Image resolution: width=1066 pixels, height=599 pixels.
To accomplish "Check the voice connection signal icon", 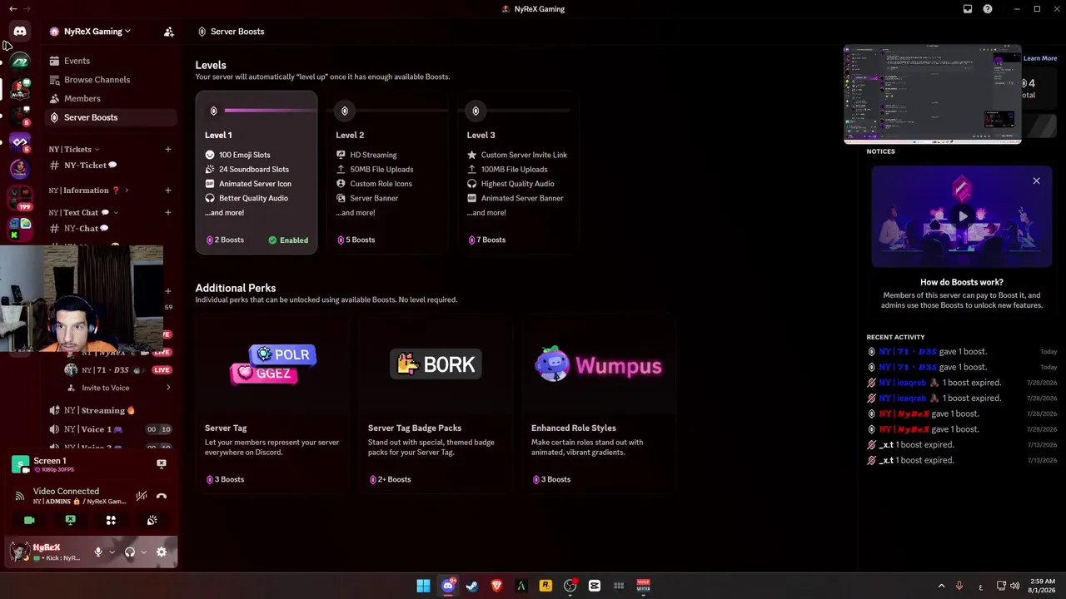I will (20, 496).
